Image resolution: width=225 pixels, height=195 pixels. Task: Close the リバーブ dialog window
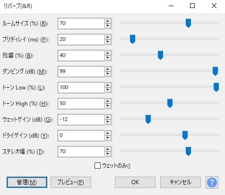pyautogui.click(x=214, y=6)
